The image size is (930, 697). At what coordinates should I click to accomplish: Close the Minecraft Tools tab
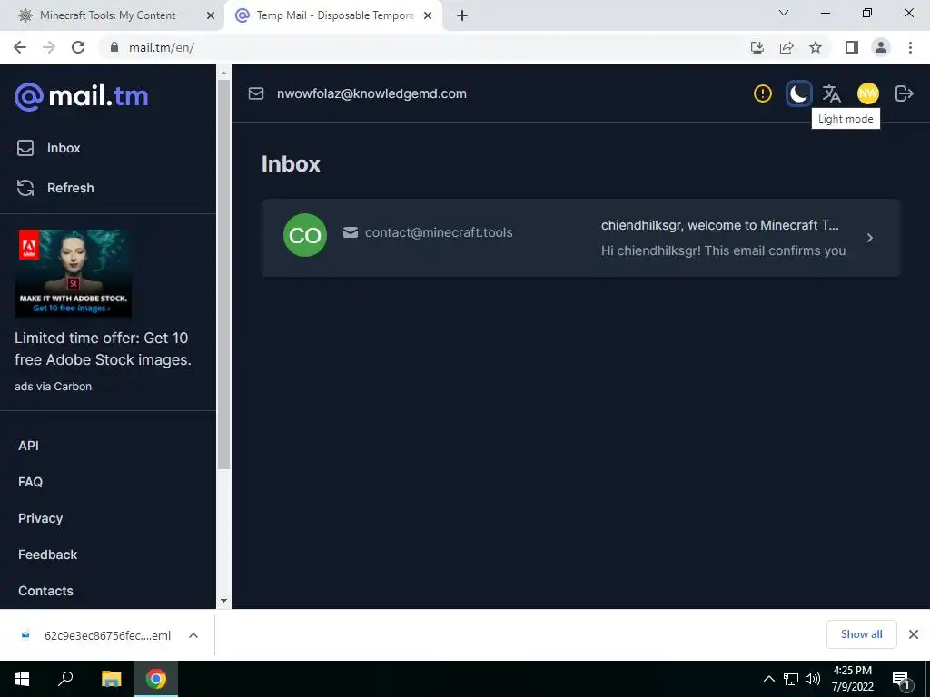coord(210,16)
